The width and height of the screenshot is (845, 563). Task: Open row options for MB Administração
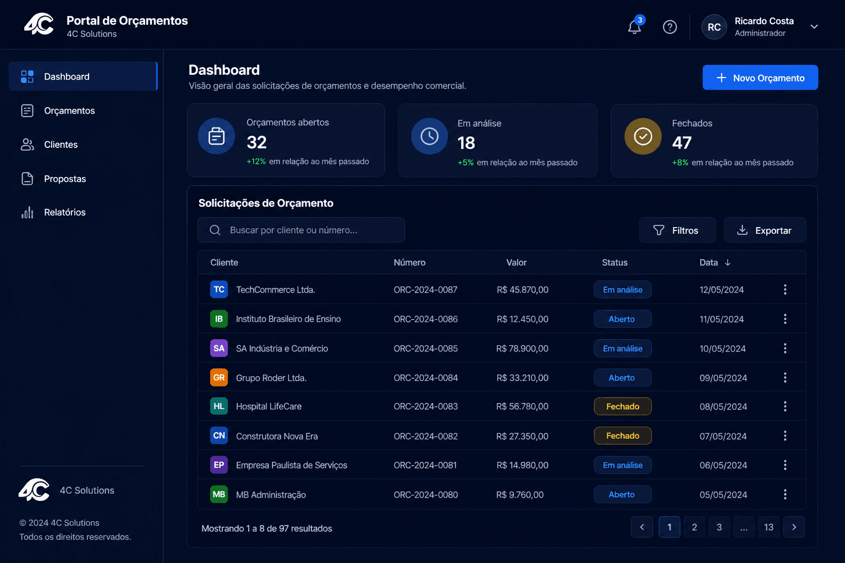(785, 494)
